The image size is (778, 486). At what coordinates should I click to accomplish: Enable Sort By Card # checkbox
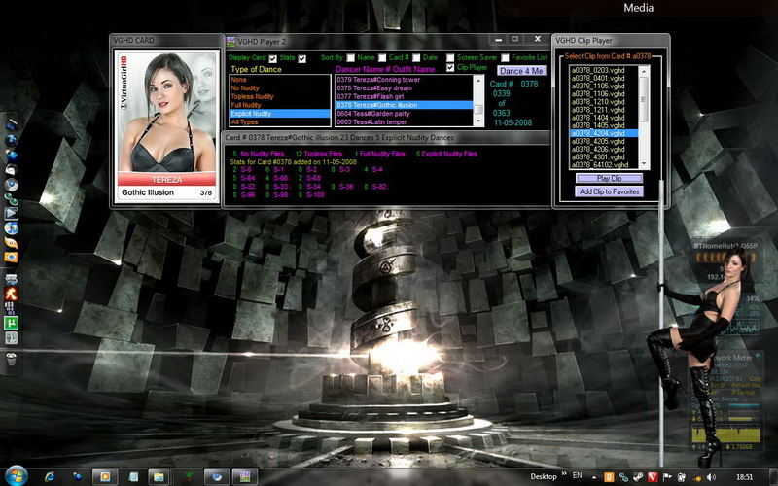[x=382, y=58]
